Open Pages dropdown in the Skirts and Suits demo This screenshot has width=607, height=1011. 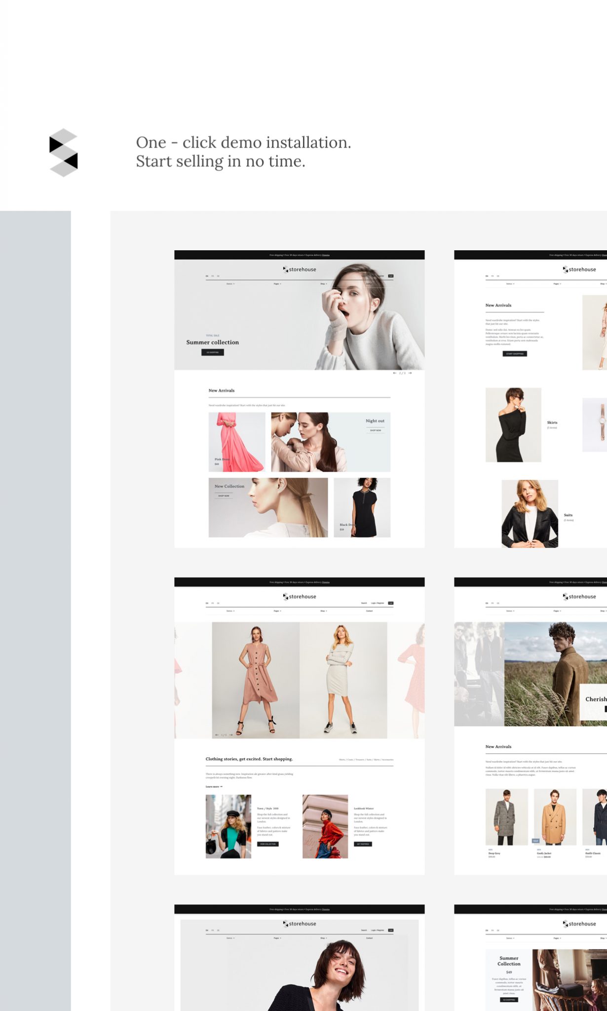(557, 284)
